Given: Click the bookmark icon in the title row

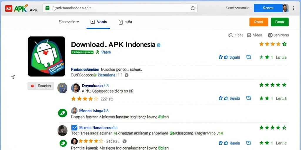Looking at the screenshot, I should (248, 57).
